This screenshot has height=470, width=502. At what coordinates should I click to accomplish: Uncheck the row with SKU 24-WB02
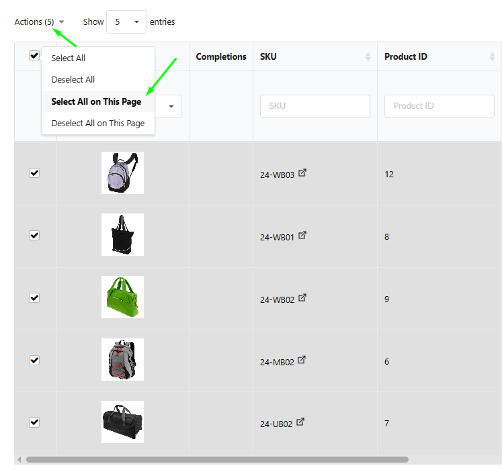point(34,298)
